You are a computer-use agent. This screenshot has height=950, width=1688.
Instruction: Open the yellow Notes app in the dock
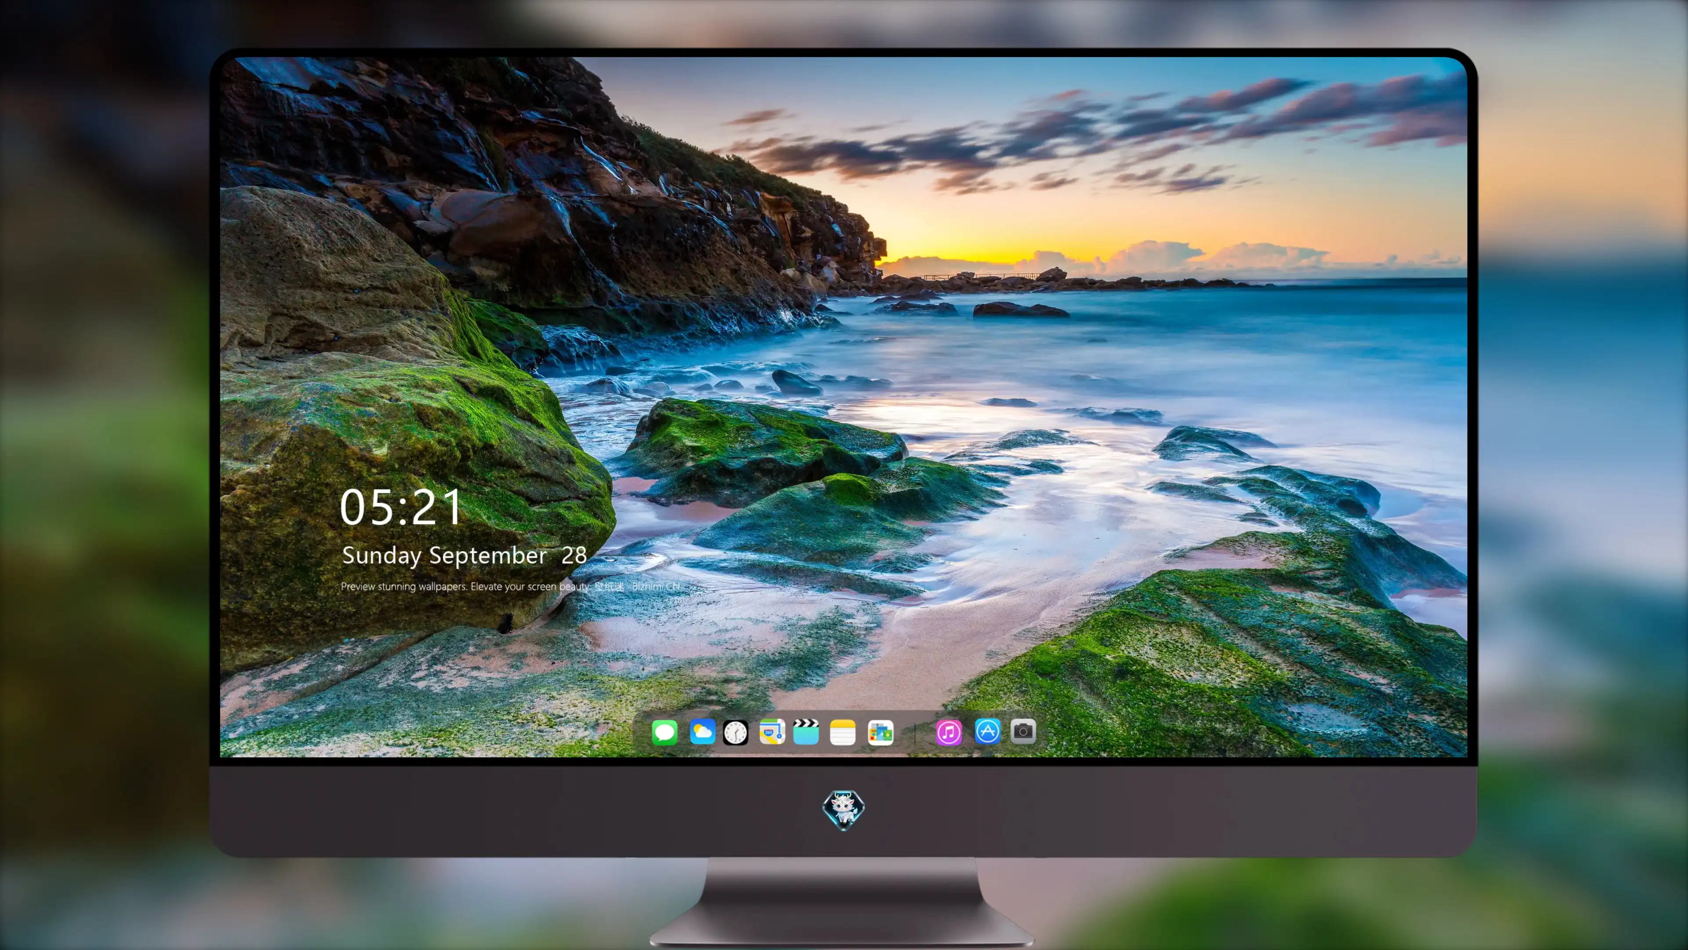point(843,732)
